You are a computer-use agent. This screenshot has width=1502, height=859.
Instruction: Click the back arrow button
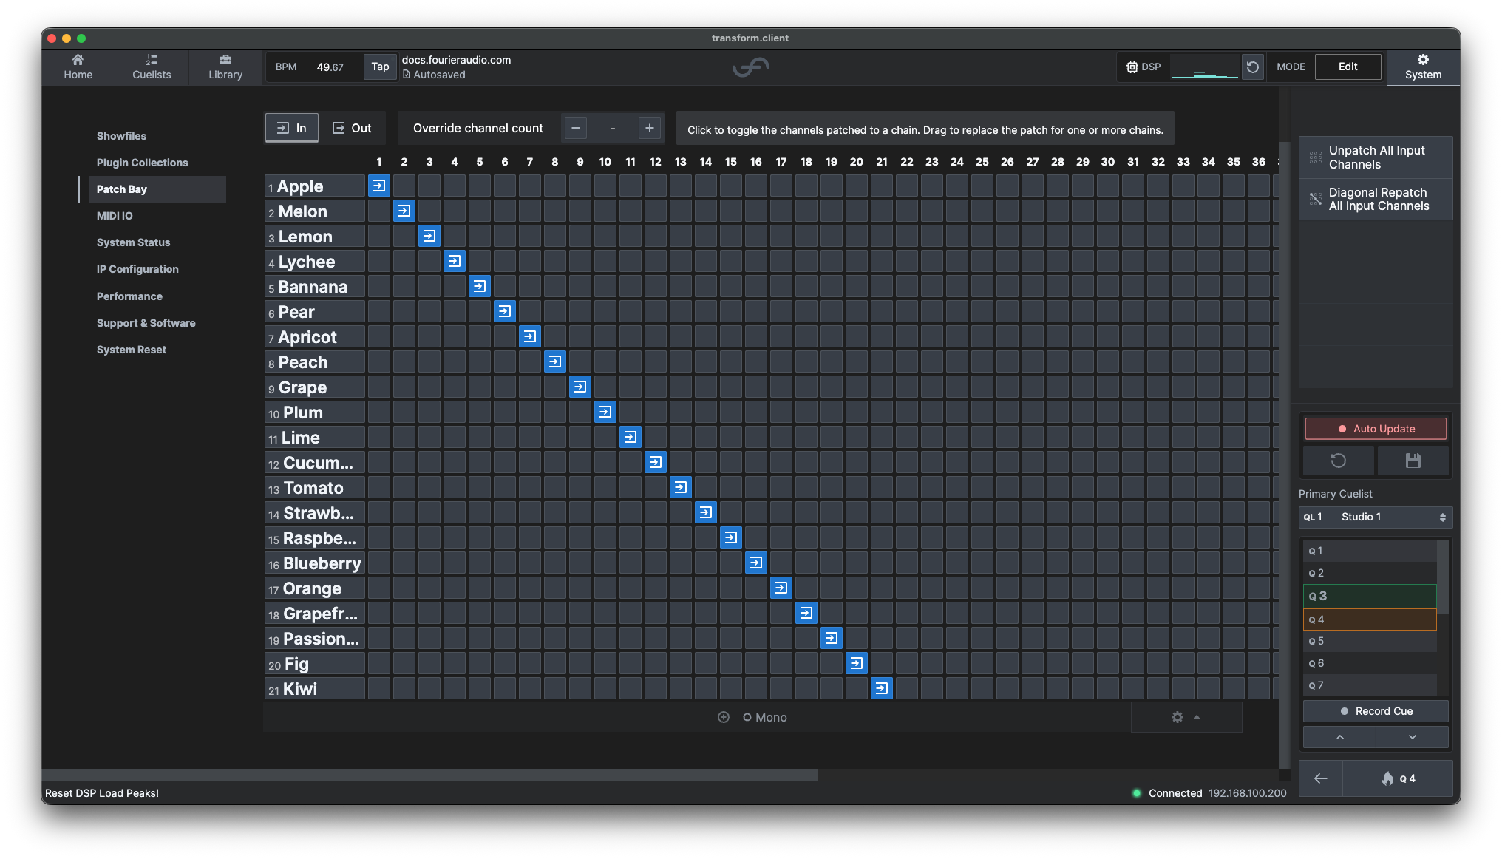point(1320,778)
